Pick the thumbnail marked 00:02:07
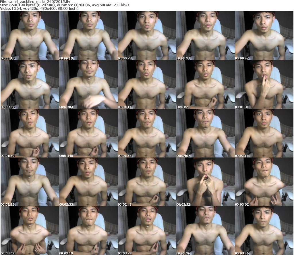 pos(206,133)
